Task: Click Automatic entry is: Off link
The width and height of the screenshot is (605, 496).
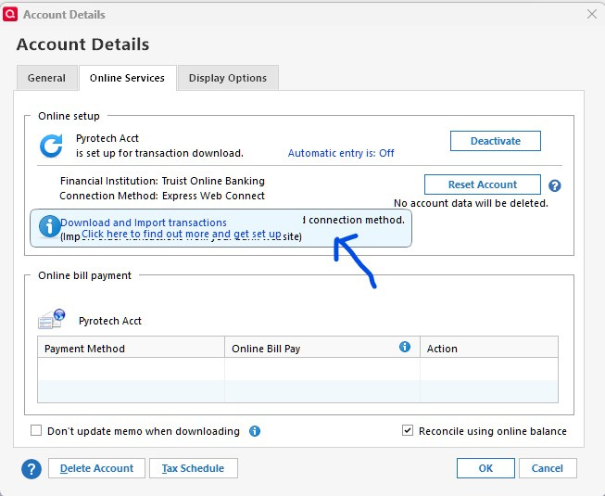Action: 341,153
